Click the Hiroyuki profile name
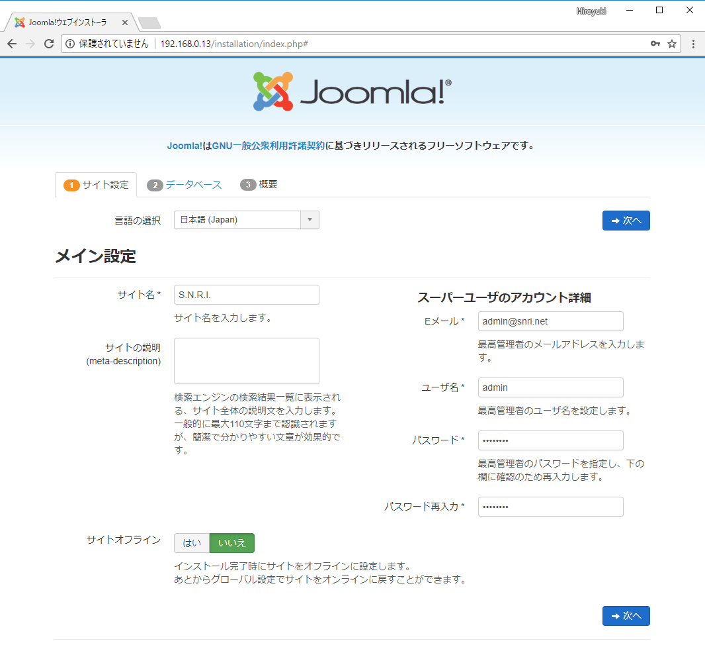 [591, 11]
